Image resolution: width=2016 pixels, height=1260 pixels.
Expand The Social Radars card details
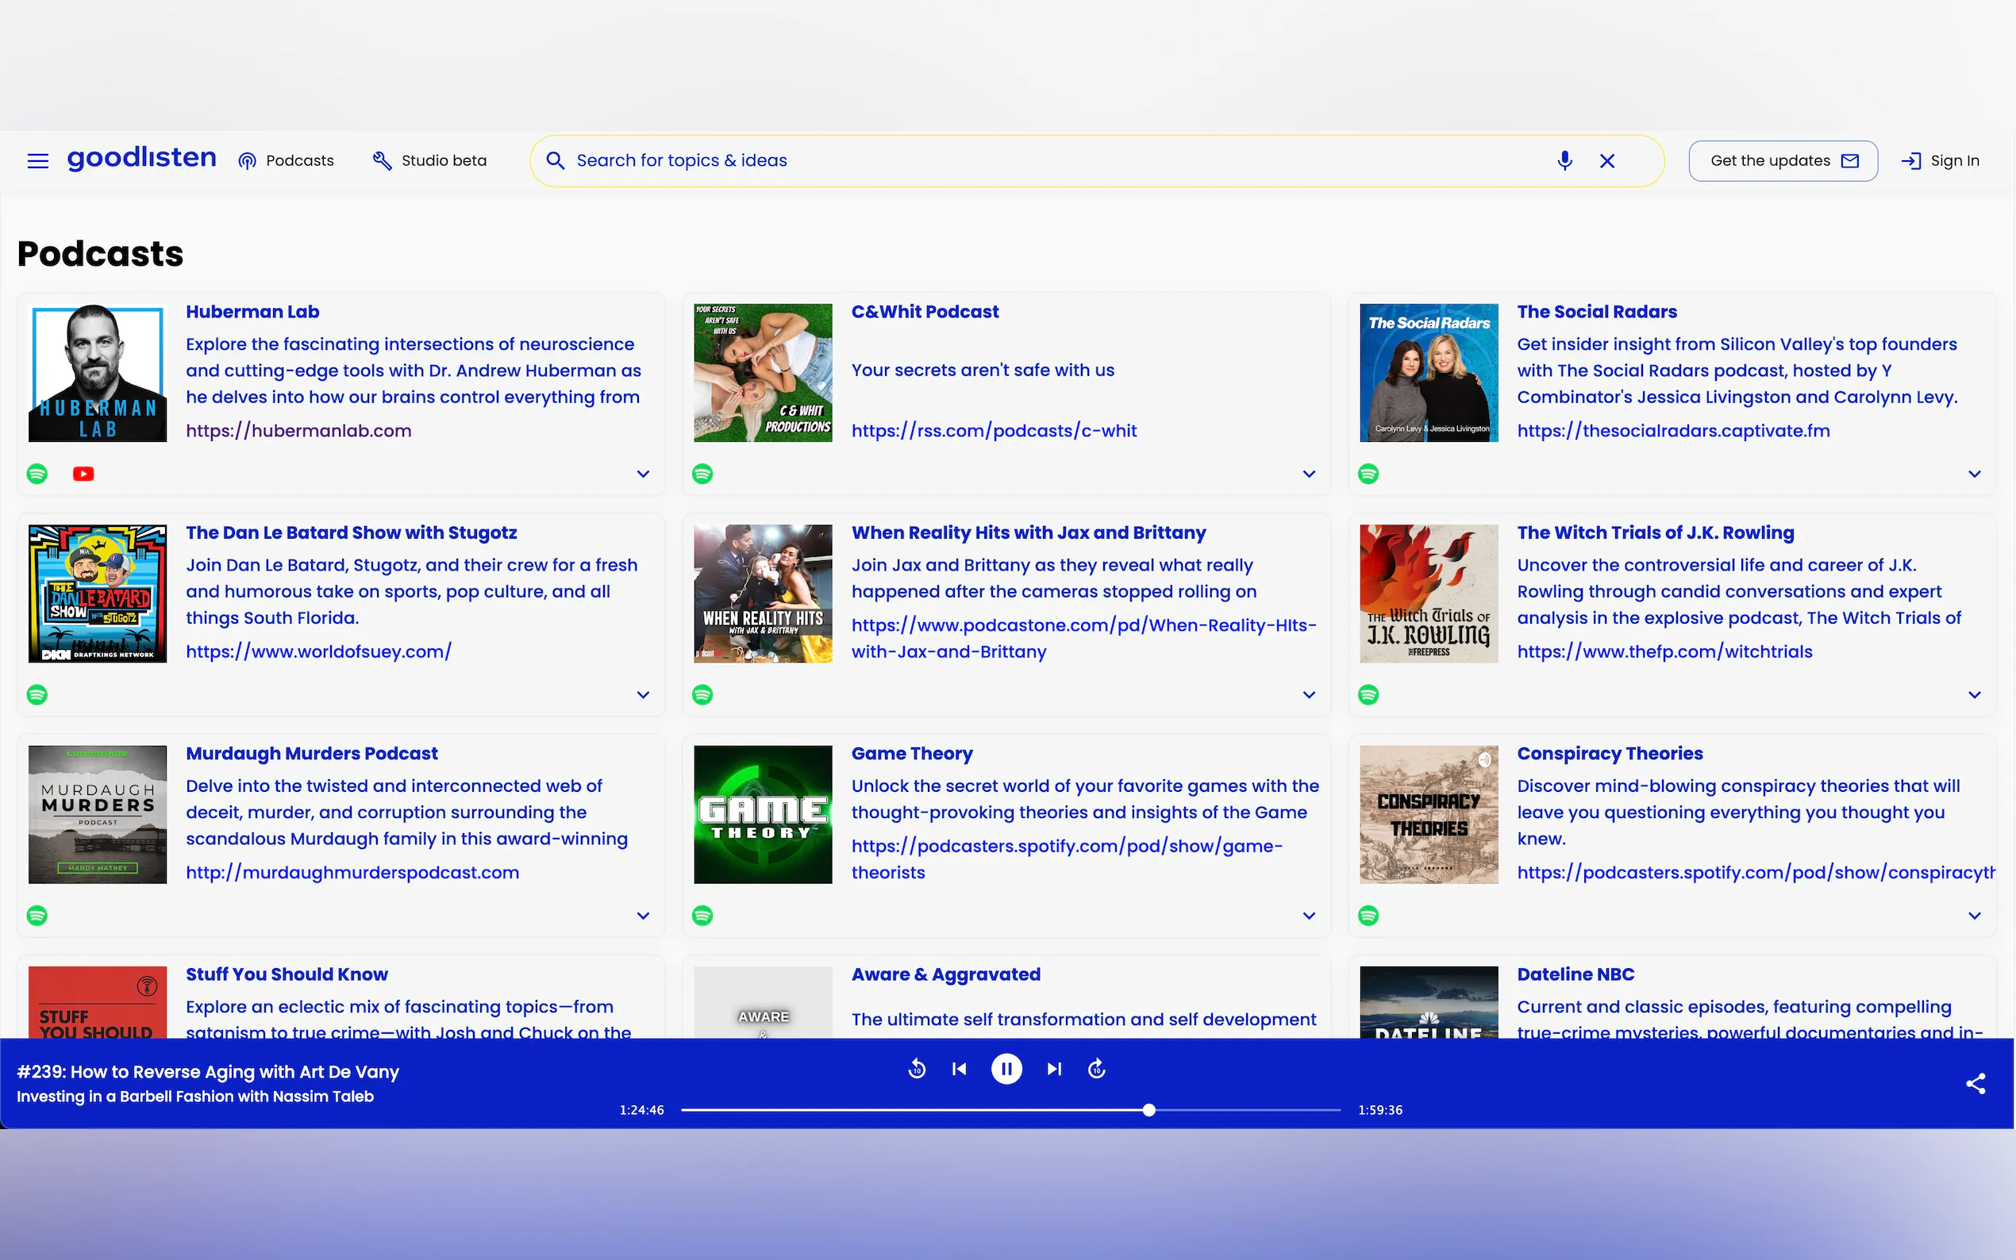coord(1973,474)
